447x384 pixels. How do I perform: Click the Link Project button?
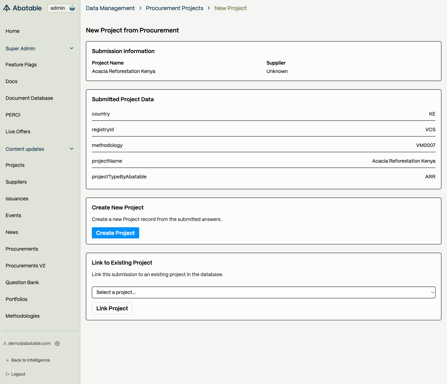(x=112, y=309)
